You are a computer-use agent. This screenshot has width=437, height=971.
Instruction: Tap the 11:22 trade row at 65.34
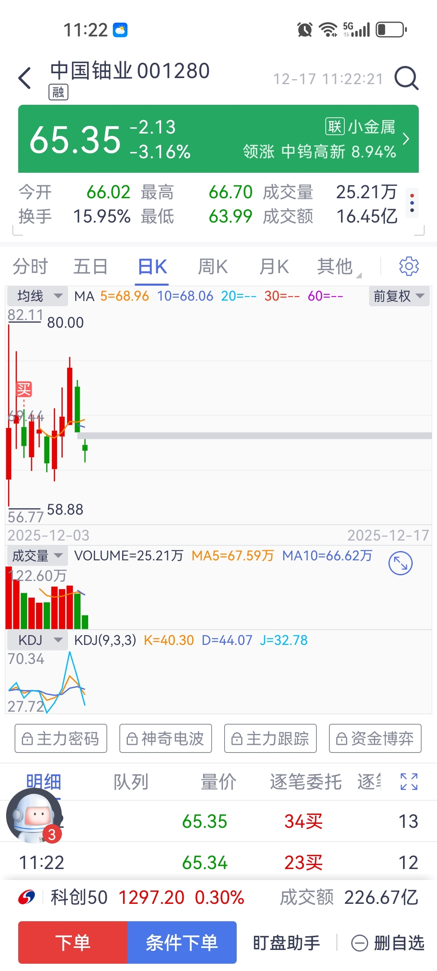tap(218, 863)
